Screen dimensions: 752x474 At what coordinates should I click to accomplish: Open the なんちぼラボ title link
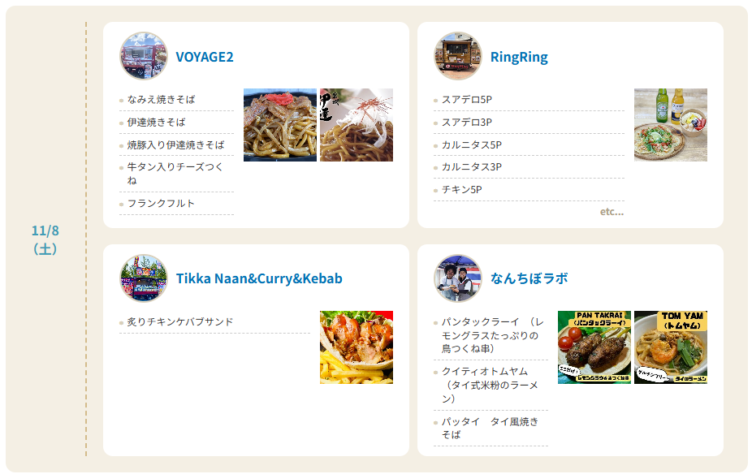(529, 278)
